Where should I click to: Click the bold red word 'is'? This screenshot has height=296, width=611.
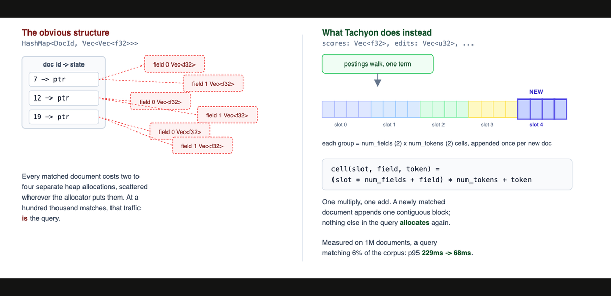coord(25,219)
